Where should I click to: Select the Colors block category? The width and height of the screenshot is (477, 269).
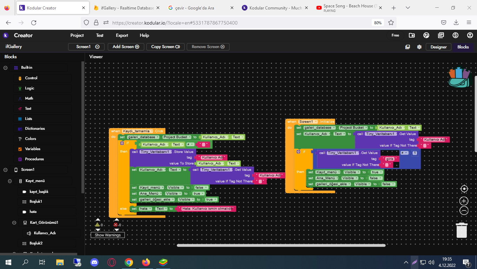(x=30, y=139)
